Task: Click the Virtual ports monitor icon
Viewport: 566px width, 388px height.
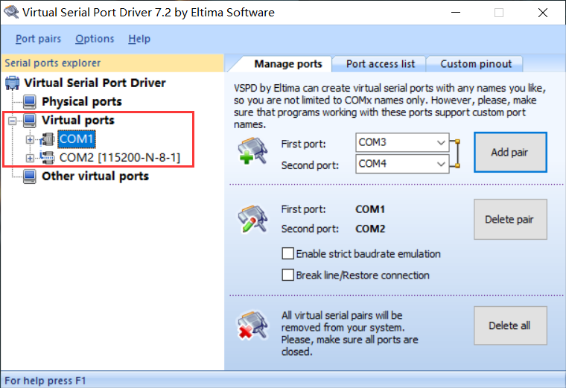Action: coord(30,120)
